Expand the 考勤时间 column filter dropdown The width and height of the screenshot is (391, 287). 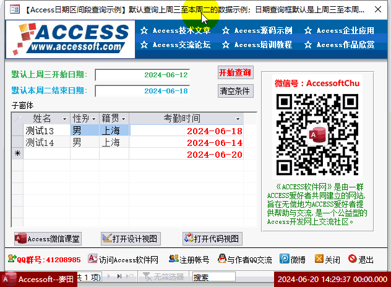pyautogui.click(x=238, y=119)
